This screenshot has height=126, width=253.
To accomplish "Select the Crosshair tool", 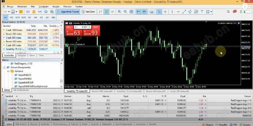I will pos(165,12).
